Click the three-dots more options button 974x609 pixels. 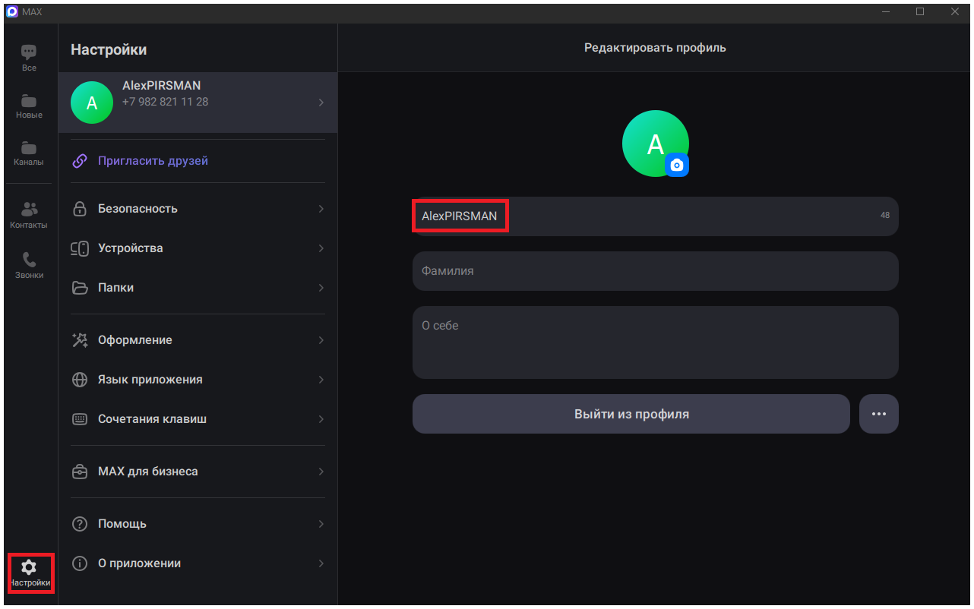[878, 414]
